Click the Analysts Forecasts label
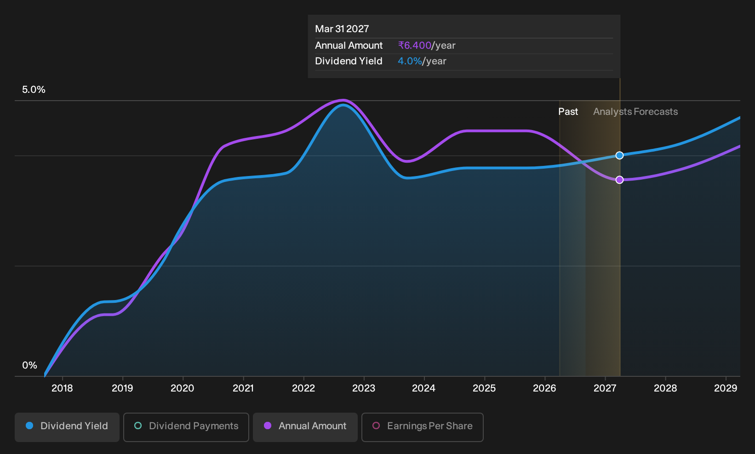The width and height of the screenshot is (755, 454). pos(635,112)
